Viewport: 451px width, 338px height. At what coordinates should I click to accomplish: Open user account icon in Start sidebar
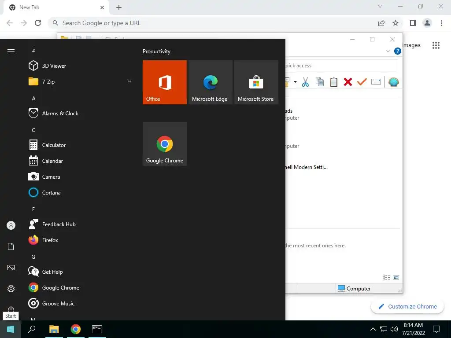tap(11, 225)
